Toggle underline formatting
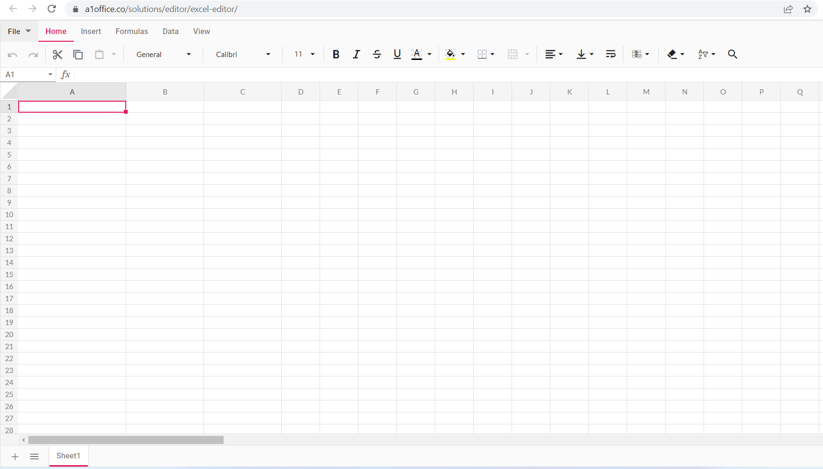 397,54
